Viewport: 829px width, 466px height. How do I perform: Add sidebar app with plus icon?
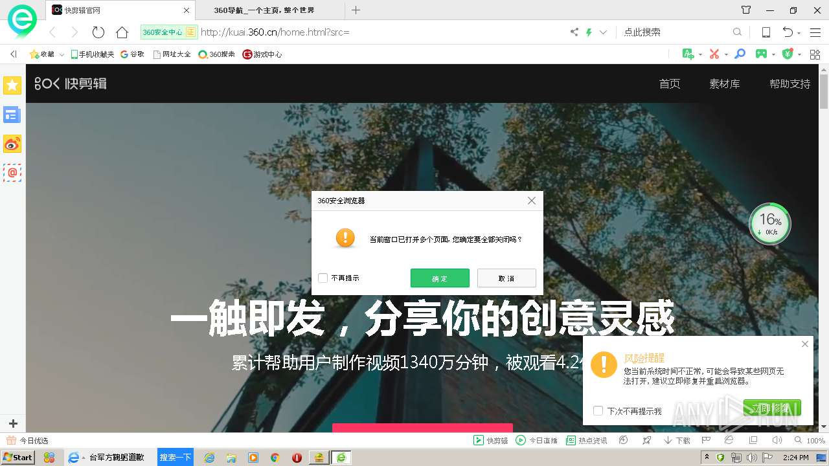[x=12, y=424]
